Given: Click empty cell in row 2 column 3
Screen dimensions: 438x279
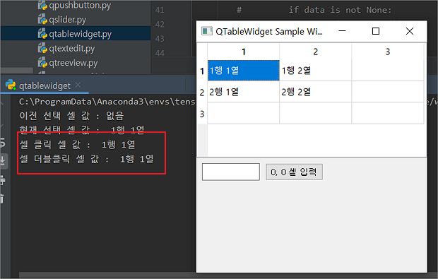Looking at the screenshot, I should (x=388, y=92).
